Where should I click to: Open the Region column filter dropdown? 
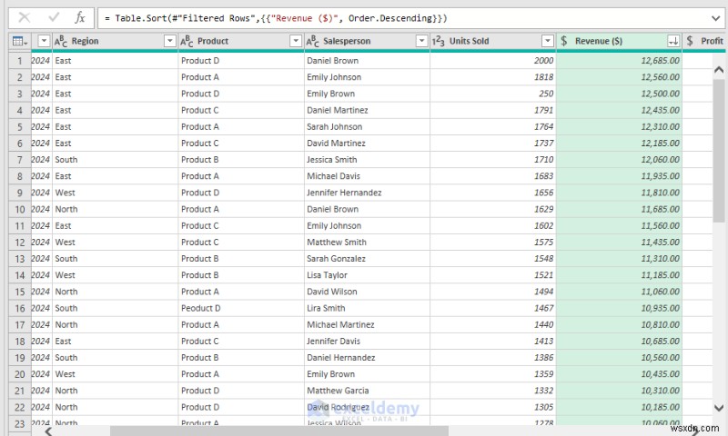(x=170, y=41)
